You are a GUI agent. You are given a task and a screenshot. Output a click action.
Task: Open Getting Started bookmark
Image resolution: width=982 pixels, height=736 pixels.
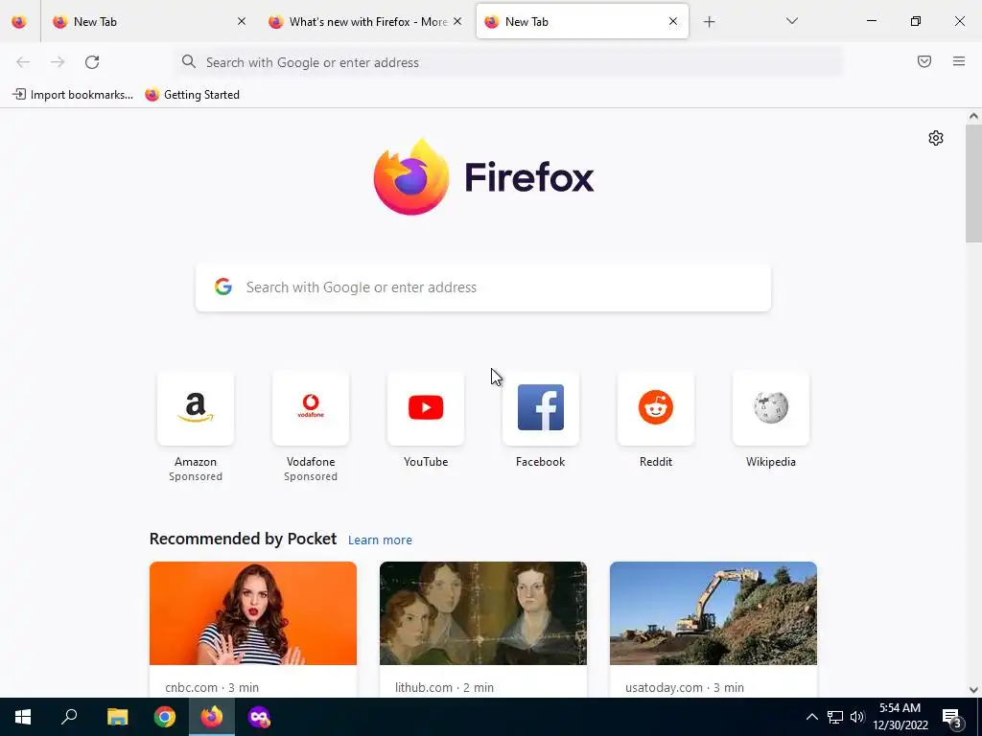(x=192, y=95)
